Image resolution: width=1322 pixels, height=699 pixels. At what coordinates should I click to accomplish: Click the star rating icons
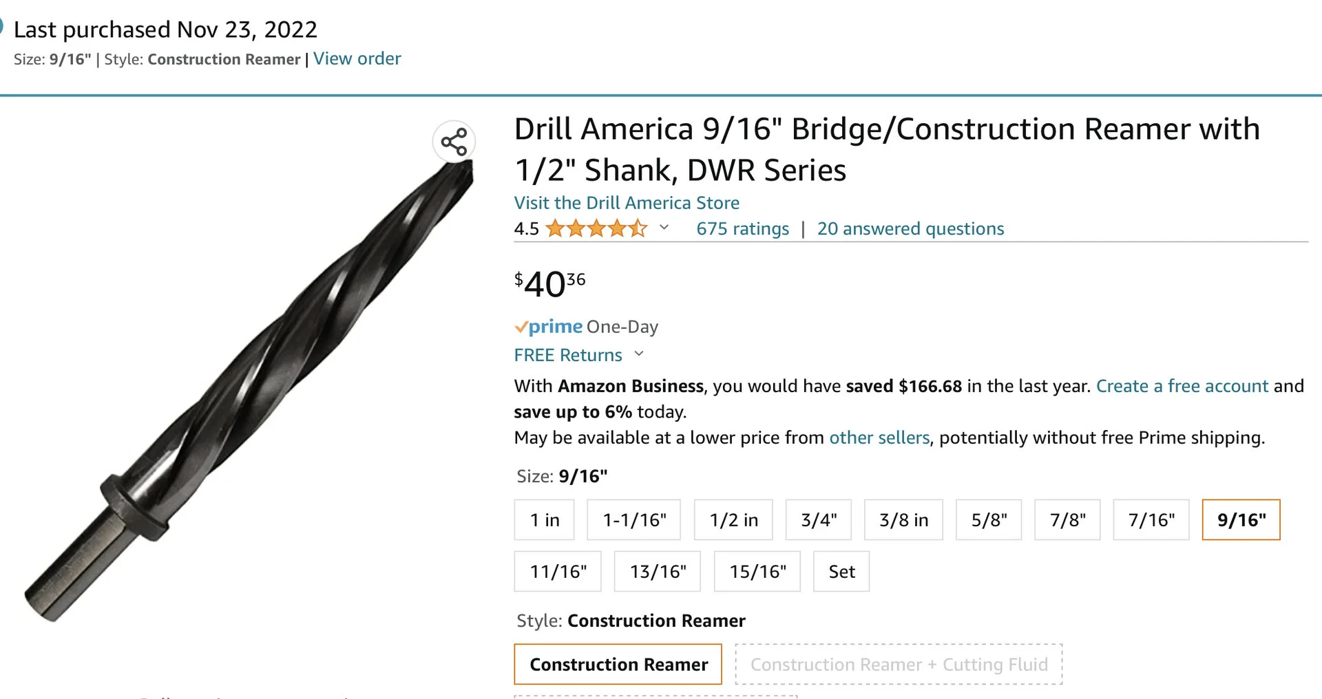coord(596,228)
